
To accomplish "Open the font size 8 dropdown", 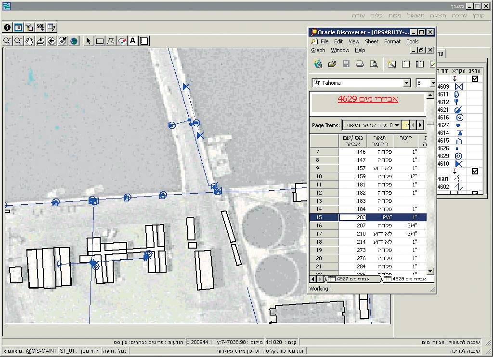I will [433, 83].
